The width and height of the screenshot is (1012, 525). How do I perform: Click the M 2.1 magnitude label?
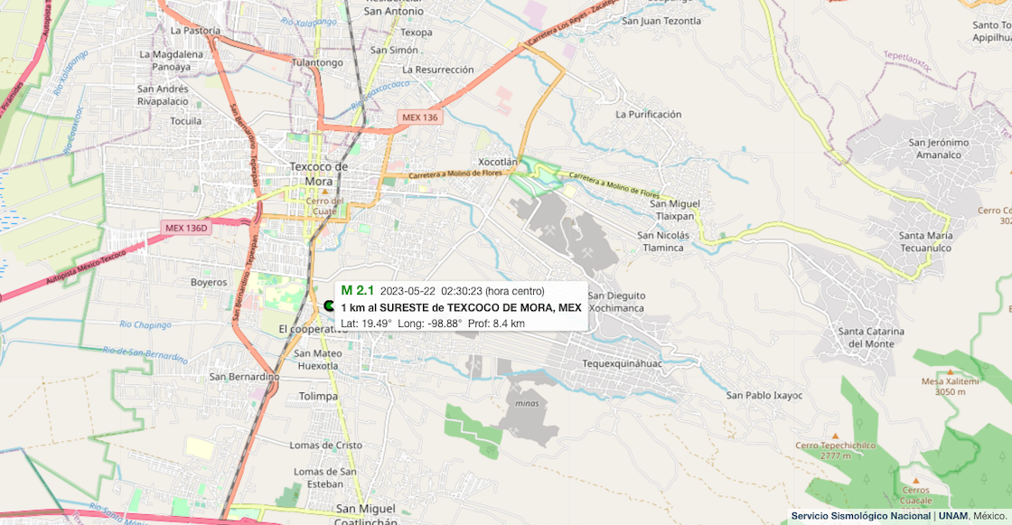click(x=358, y=291)
